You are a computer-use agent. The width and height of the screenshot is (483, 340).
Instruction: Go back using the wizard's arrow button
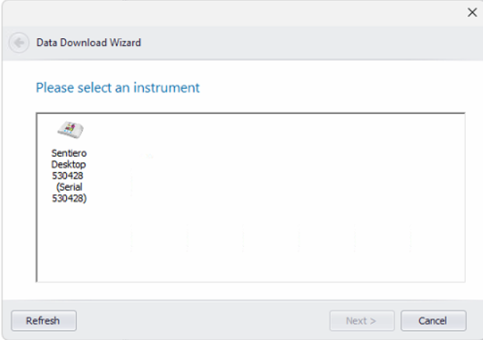click(19, 43)
